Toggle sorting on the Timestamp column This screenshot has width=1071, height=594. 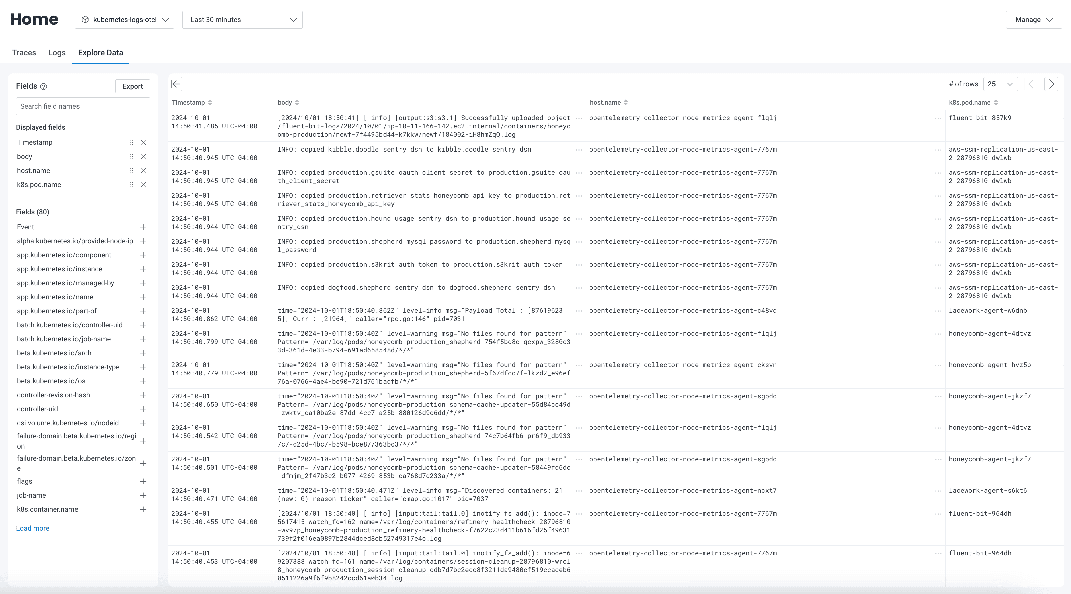[210, 102]
